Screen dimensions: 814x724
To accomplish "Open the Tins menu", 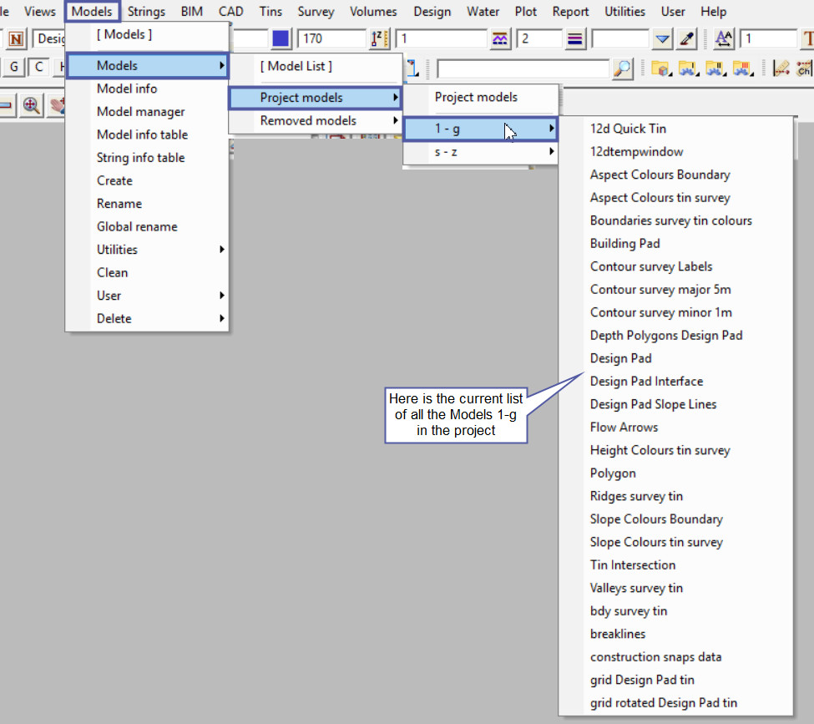I will (x=270, y=12).
